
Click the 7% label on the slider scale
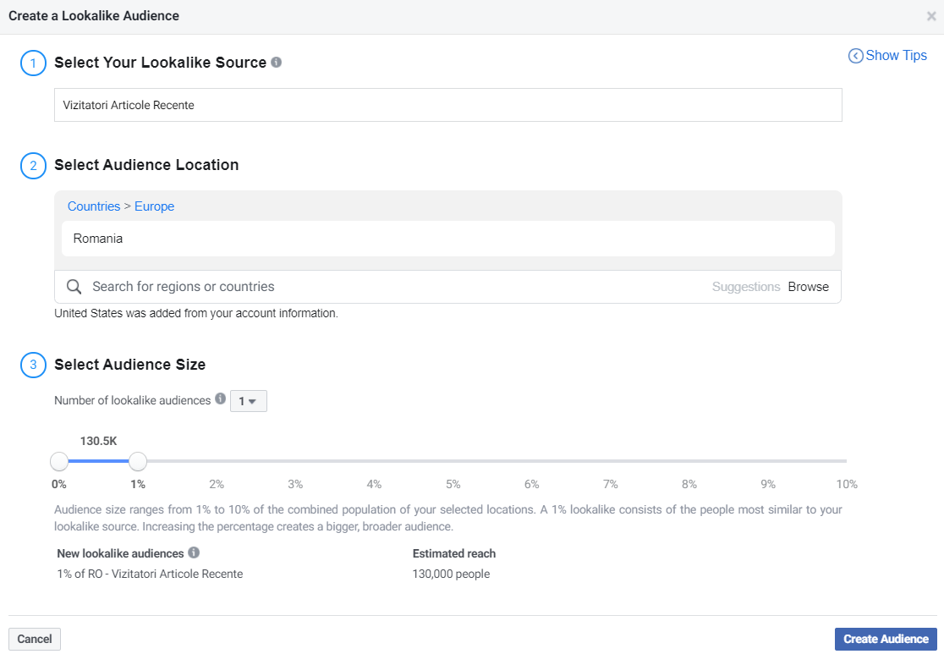[611, 484]
